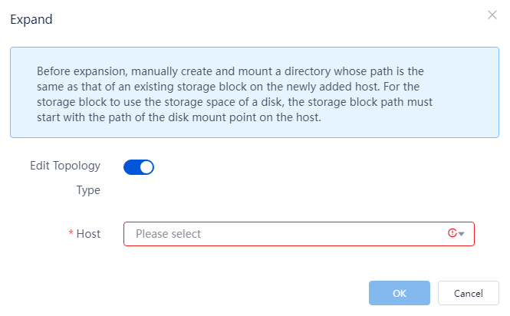Click the "Expand" dialog title
This screenshot has width=510, height=316.
31,19
